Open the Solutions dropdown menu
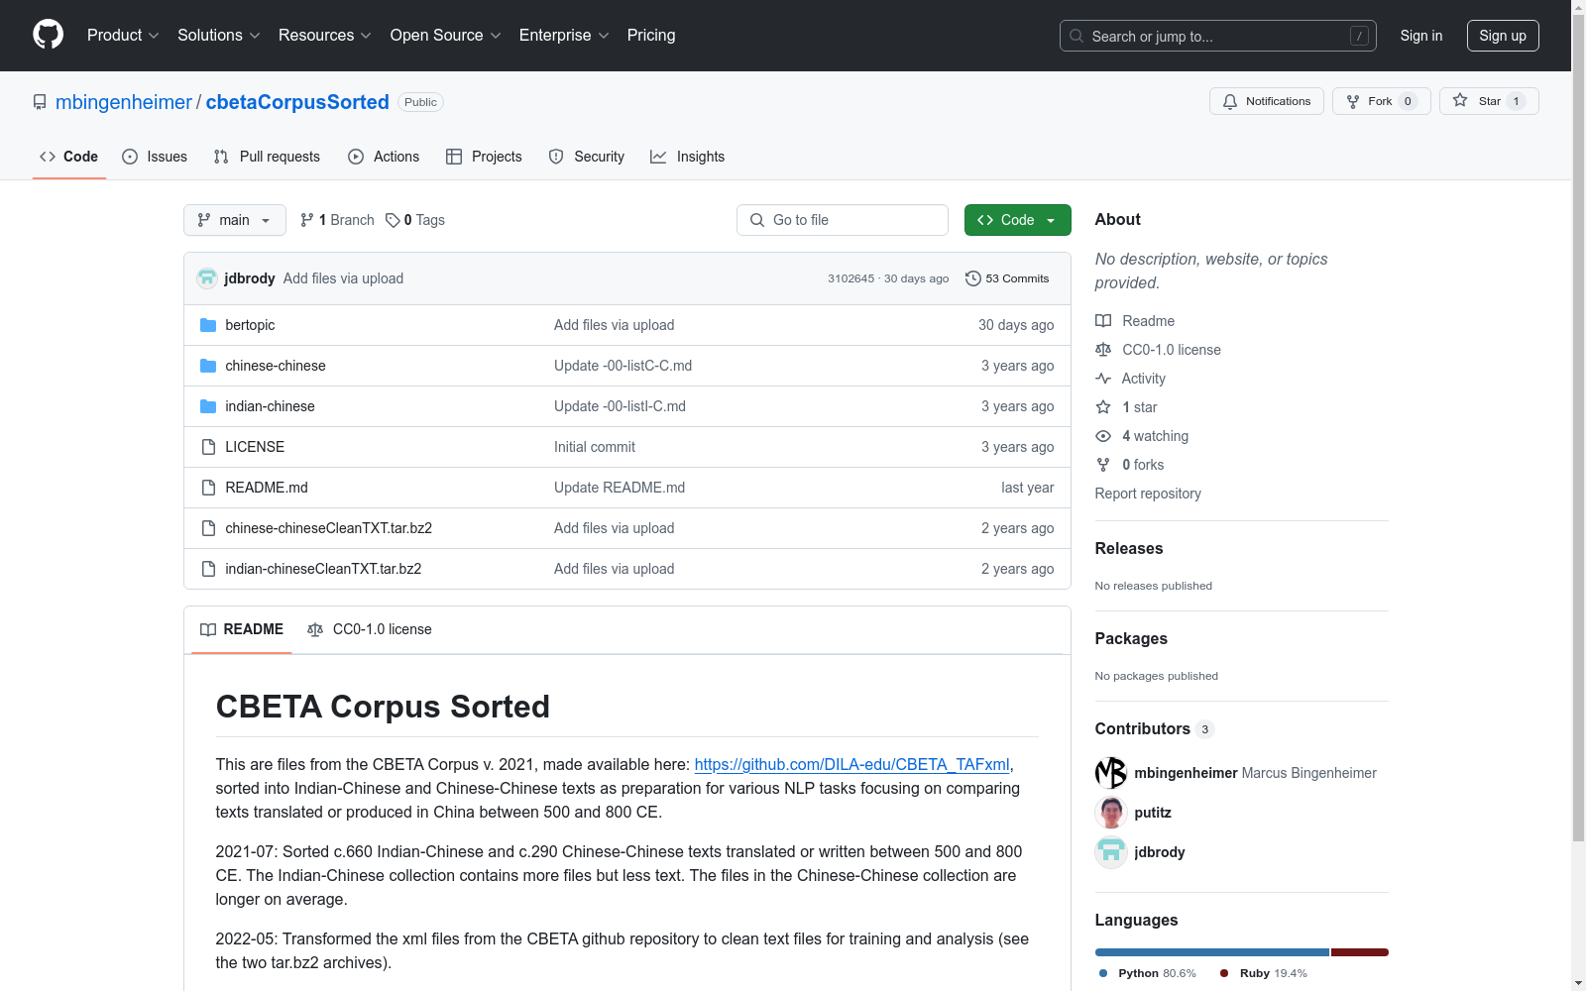 [x=219, y=35]
